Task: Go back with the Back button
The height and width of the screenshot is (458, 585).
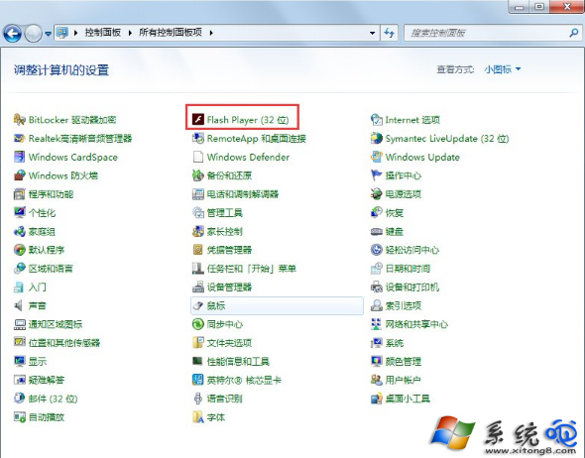Action: [x=12, y=34]
